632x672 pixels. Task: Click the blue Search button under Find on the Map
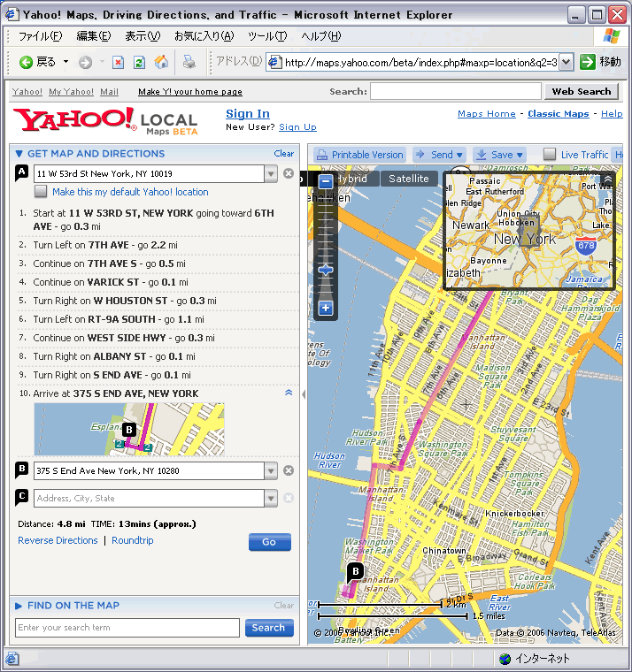click(x=269, y=628)
